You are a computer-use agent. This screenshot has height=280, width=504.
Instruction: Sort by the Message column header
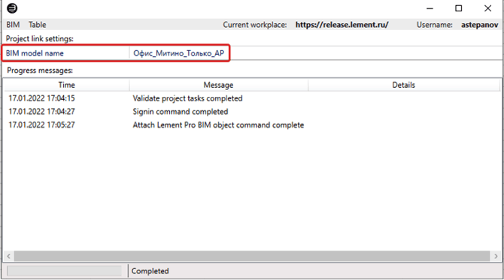219,85
